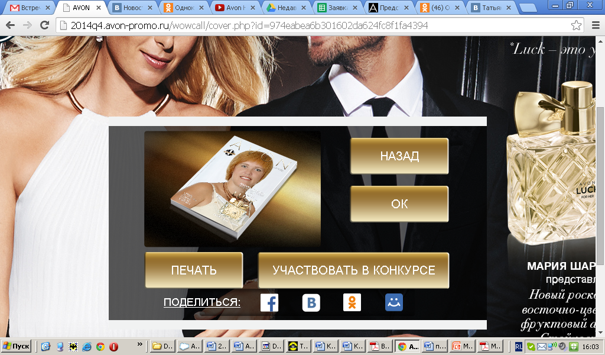
Task: Open a new browser tab
Action: tap(528, 7)
